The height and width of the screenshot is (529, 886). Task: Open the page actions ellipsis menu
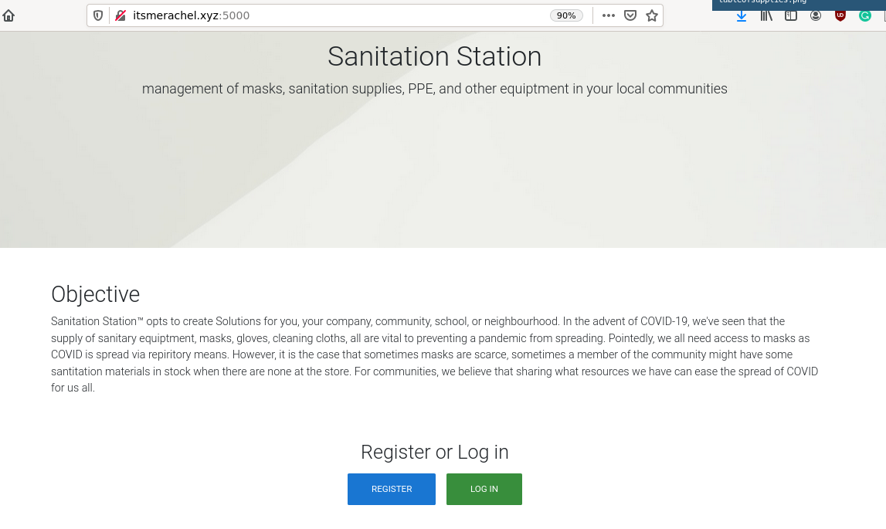609,15
